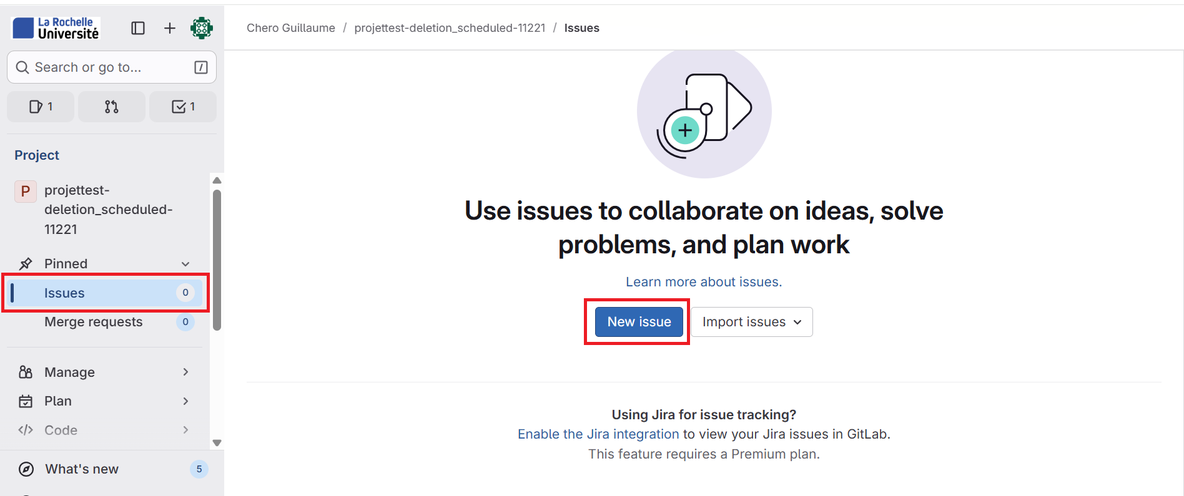Click the New issue button
Viewport: 1184px width, 496px height.
coord(639,322)
